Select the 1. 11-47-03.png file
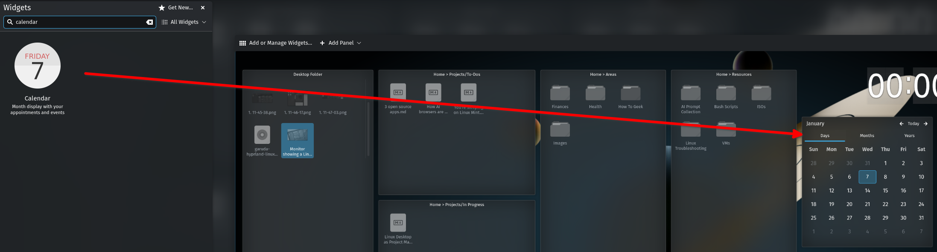937x252 pixels. [x=333, y=103]
